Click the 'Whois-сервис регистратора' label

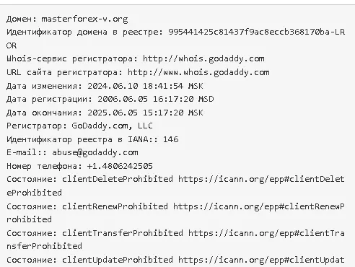72,58
